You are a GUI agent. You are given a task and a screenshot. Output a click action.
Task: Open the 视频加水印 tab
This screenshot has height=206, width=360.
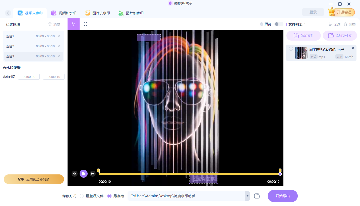click(64, 13)
